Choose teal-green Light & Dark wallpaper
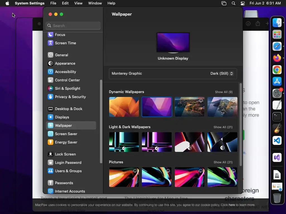 click(x=124, y=142)
